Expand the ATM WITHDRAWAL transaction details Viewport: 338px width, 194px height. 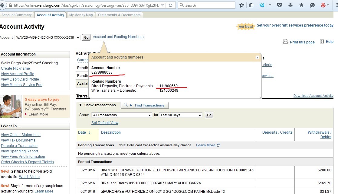103,170
